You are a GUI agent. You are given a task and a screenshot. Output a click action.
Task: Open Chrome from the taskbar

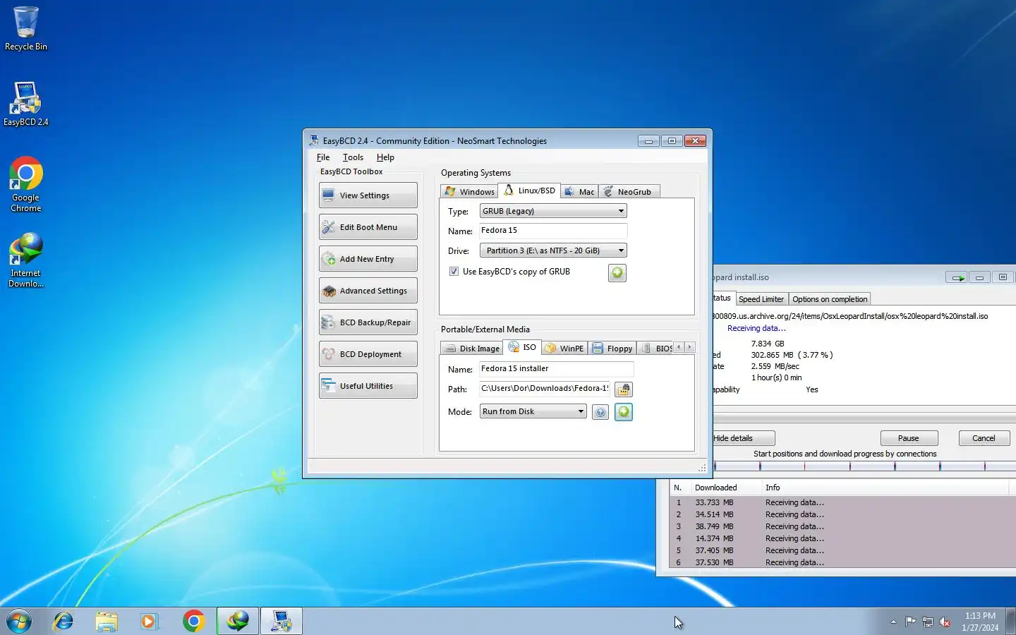click(x=193, y=621)
